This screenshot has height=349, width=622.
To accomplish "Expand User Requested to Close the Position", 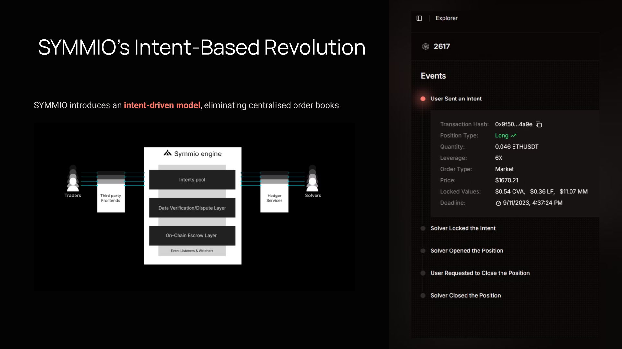I will coord(480,273).
